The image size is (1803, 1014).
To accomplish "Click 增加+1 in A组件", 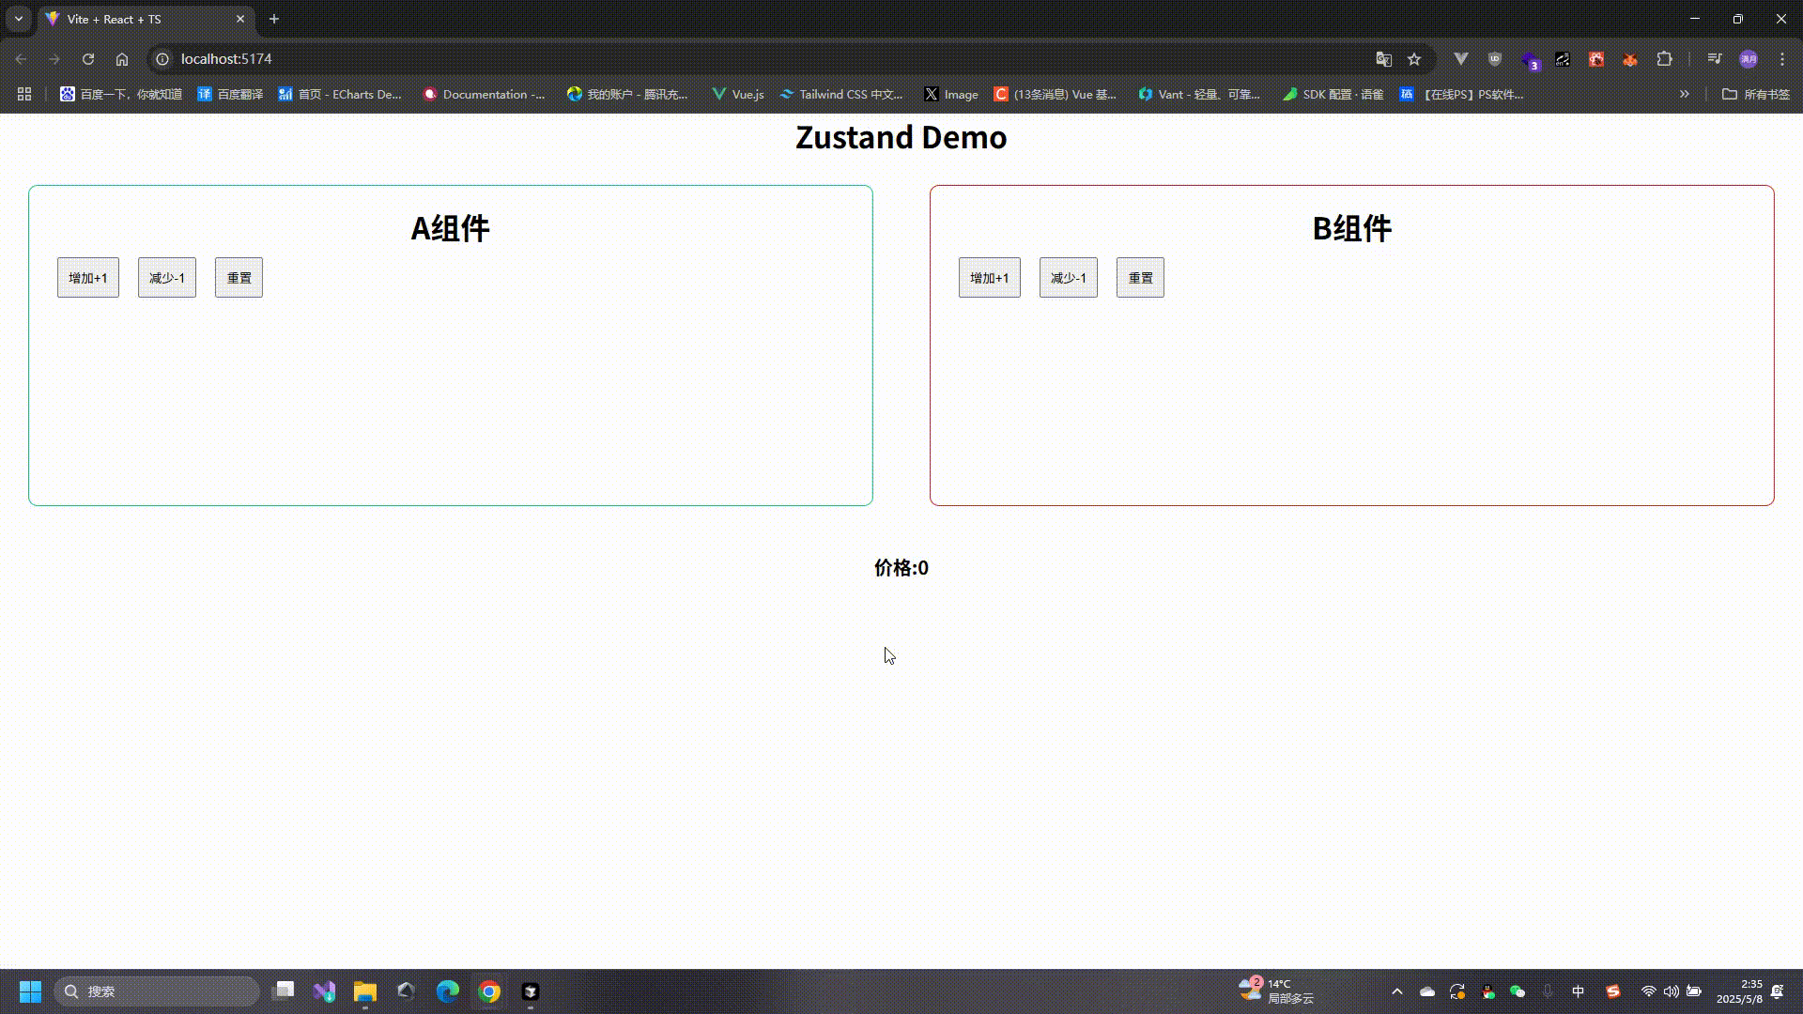I will point(87,277).
